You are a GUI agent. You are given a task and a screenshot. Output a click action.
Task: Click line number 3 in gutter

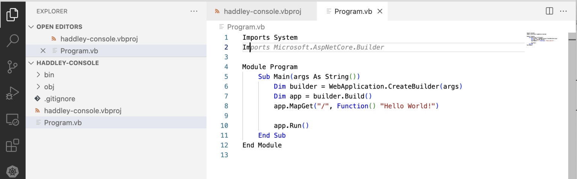pyautogui.click(x=226, y=57)
